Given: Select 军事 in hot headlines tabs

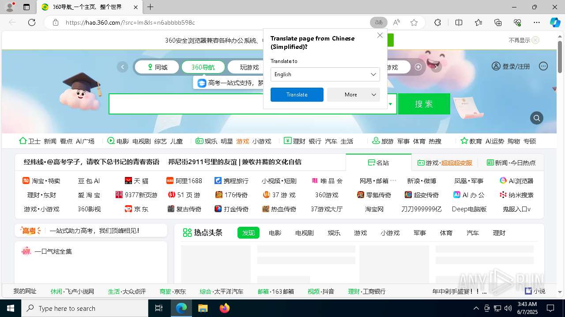Looking at the screenshot, I should point(420,233).
